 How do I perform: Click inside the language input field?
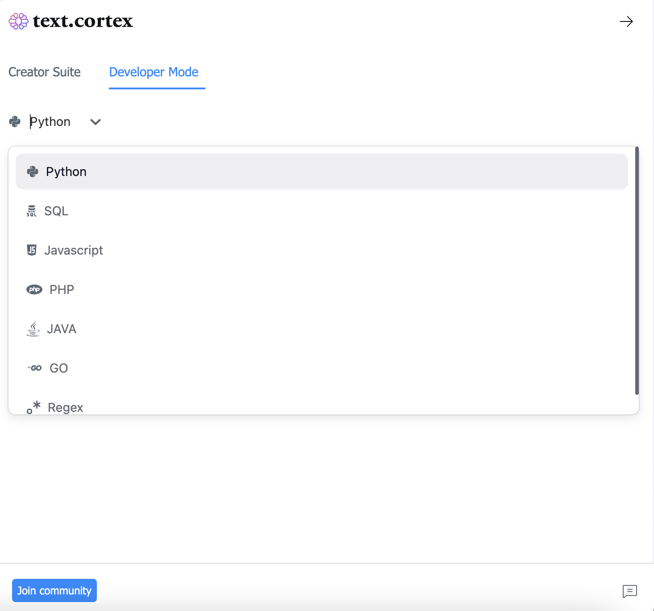click(x=51, y=121)
